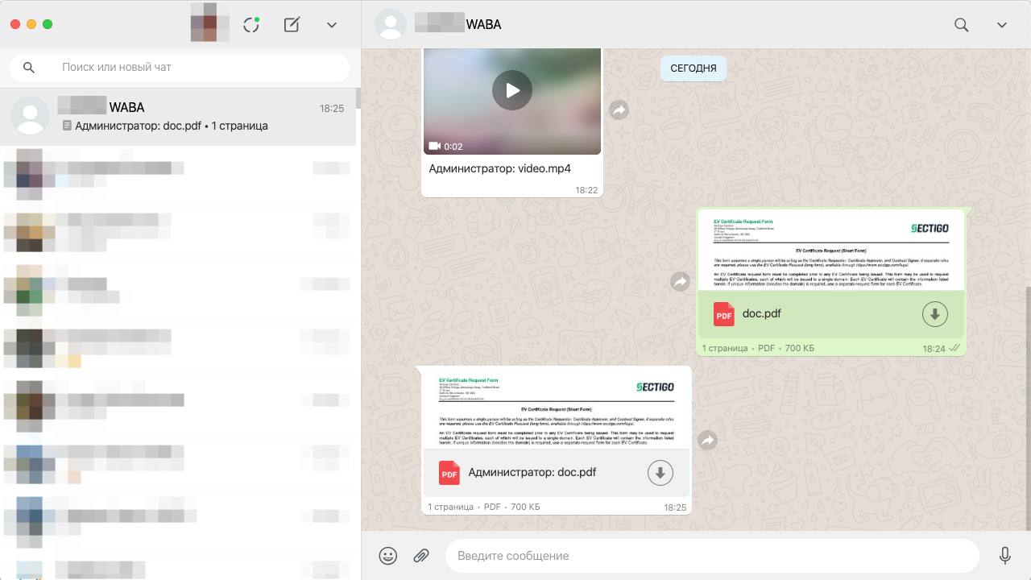Click the video duration label "0:02"

pyautogui.click(x=453, y=147)
